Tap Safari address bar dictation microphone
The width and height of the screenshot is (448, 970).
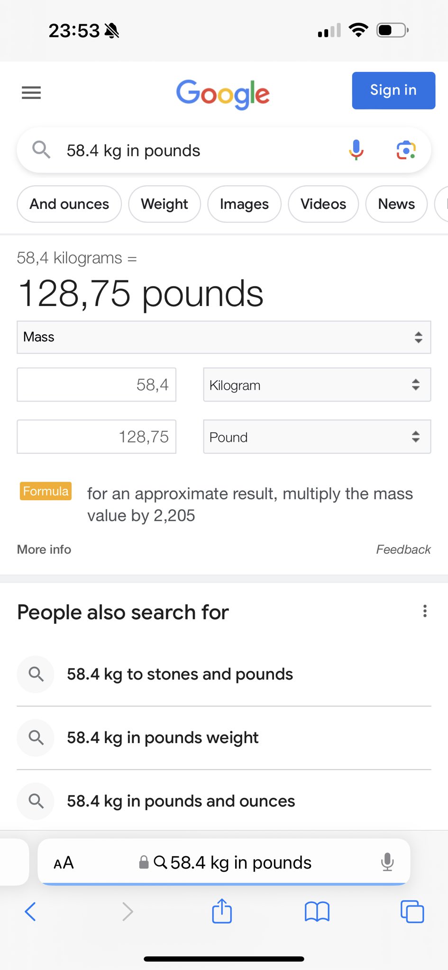tap(387, 862)
